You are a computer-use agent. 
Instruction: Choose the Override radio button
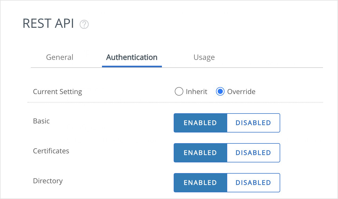coord(220,91)
